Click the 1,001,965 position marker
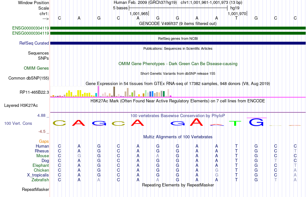306x197 pixels. tap(139, 13)
